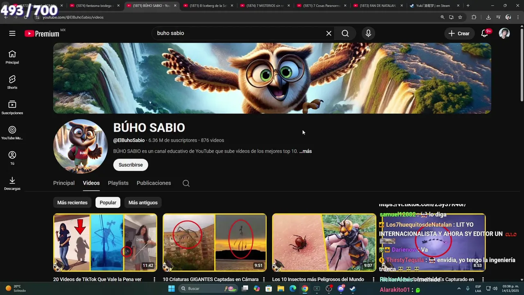Open Windows Start menu
This screenshot has width=524, height=295.
172,288
